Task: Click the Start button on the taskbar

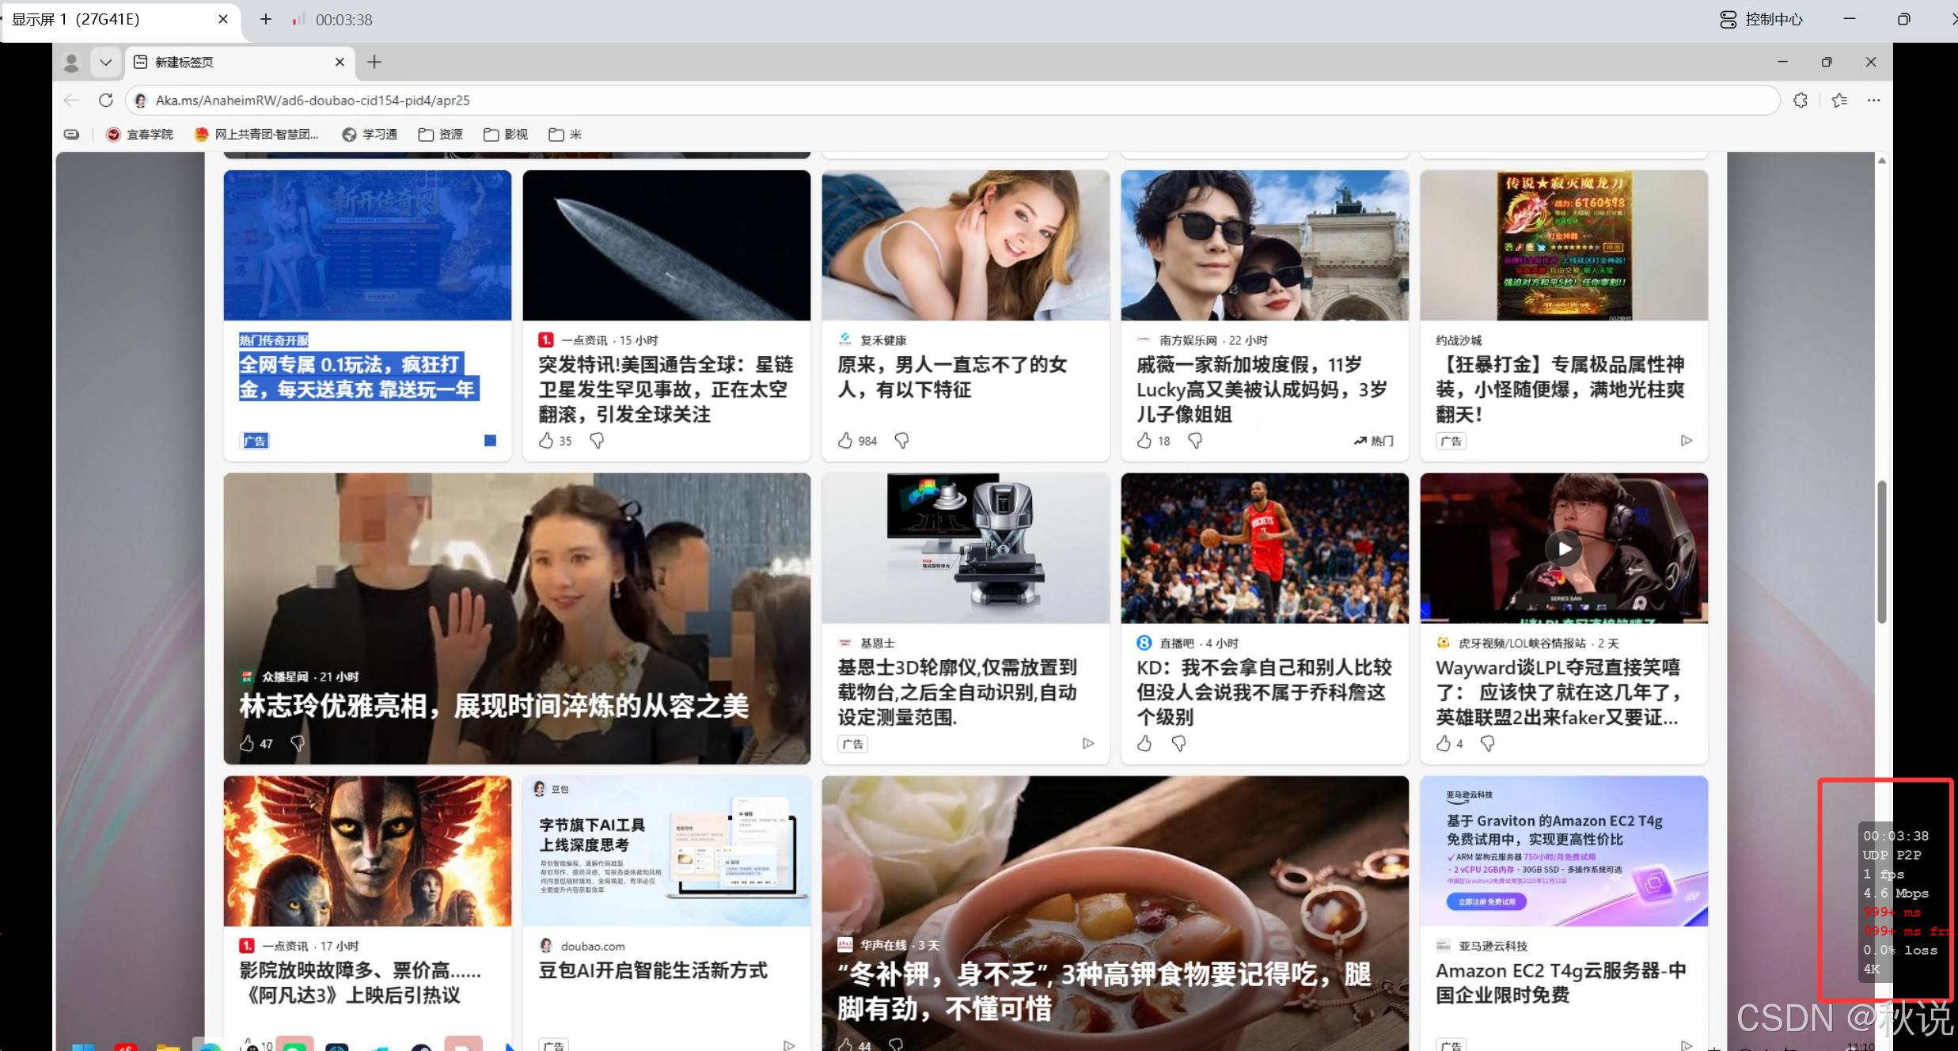Action: pos(83,1045)
